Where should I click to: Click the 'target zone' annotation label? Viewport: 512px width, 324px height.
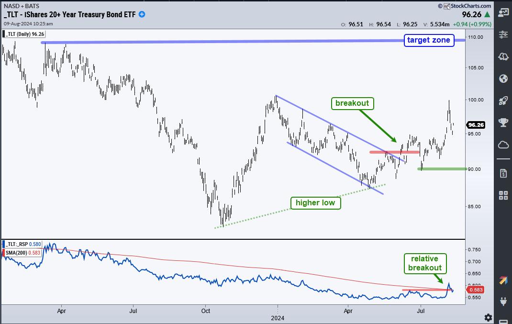point(429,40)
